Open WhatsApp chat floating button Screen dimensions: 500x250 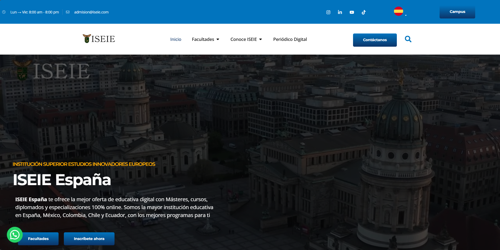click(x=15, y=234)
